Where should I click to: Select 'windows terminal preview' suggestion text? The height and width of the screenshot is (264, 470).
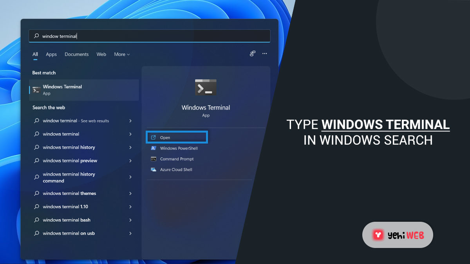[x=70, y=161]
